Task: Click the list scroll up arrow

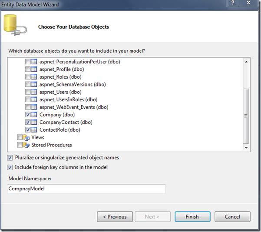Action: point(246,62)
